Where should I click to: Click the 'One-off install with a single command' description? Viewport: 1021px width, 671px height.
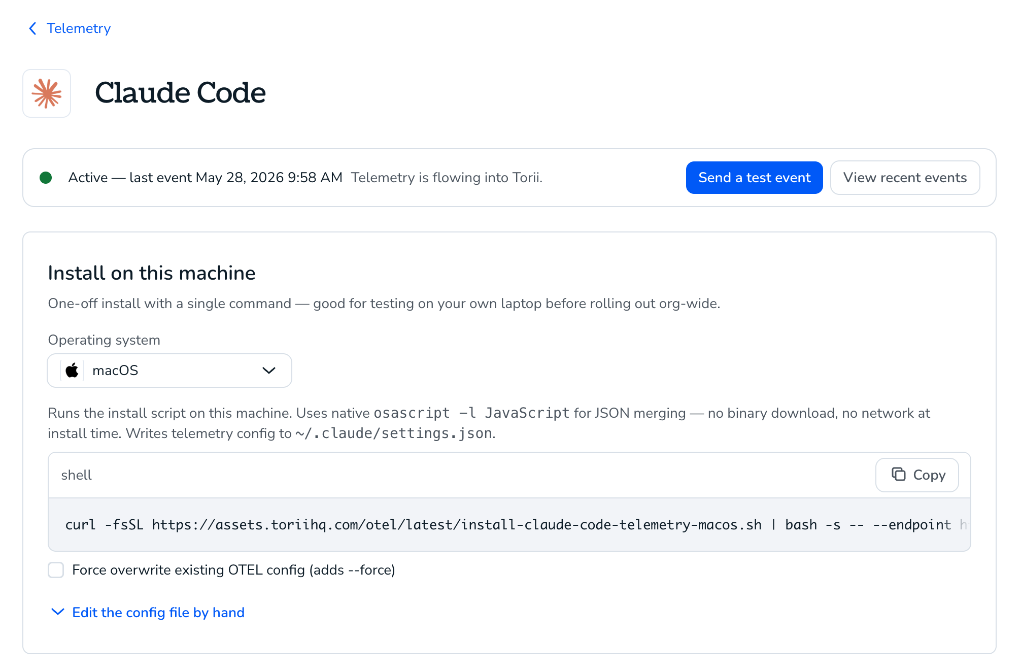[x=384, y=304]
